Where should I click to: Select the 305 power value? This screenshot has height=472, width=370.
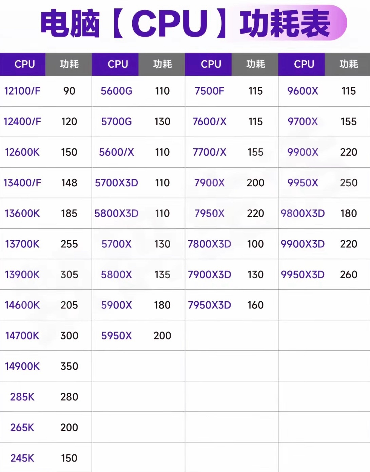point(69,275)
